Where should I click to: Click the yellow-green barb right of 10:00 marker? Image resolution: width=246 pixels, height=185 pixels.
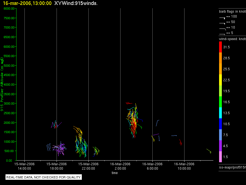[x=209, y=151]
